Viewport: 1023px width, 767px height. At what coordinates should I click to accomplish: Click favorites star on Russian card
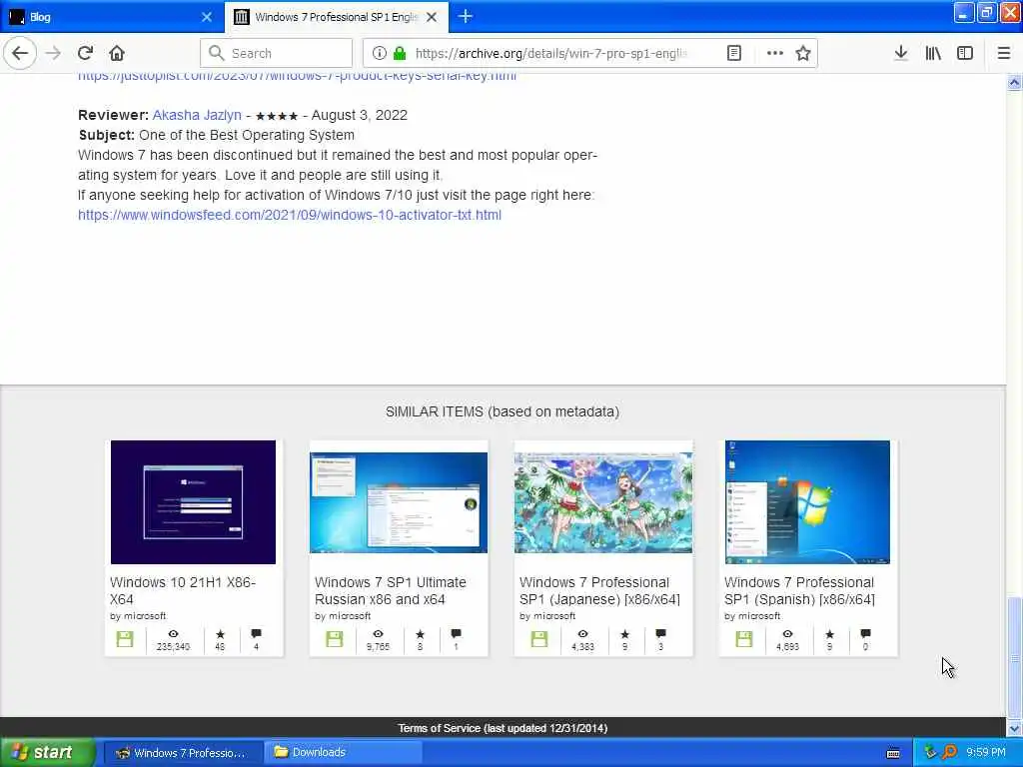420,633
